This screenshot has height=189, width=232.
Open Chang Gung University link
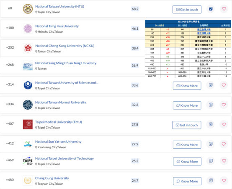pos(52,178)
